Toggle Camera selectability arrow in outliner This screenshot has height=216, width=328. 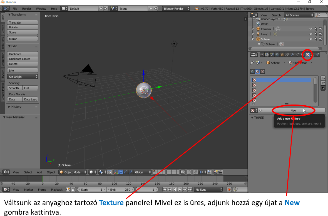click(316, 29)
